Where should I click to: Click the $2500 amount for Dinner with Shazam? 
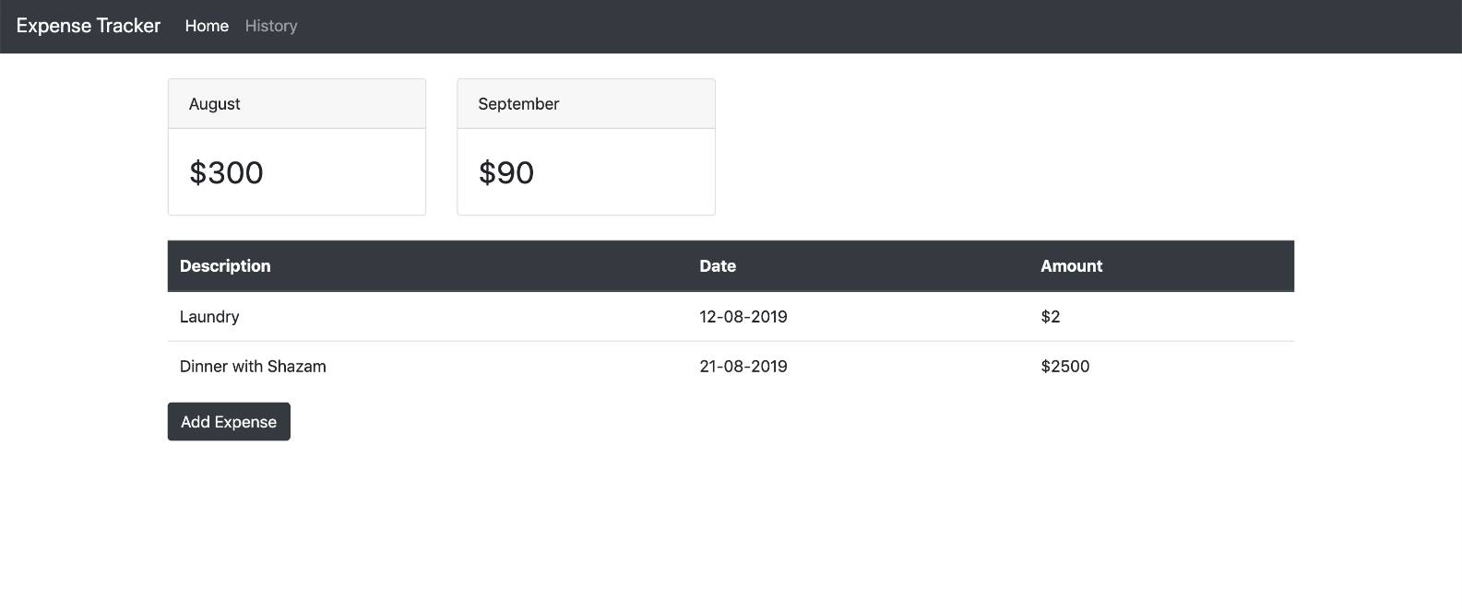point(1064,366)
